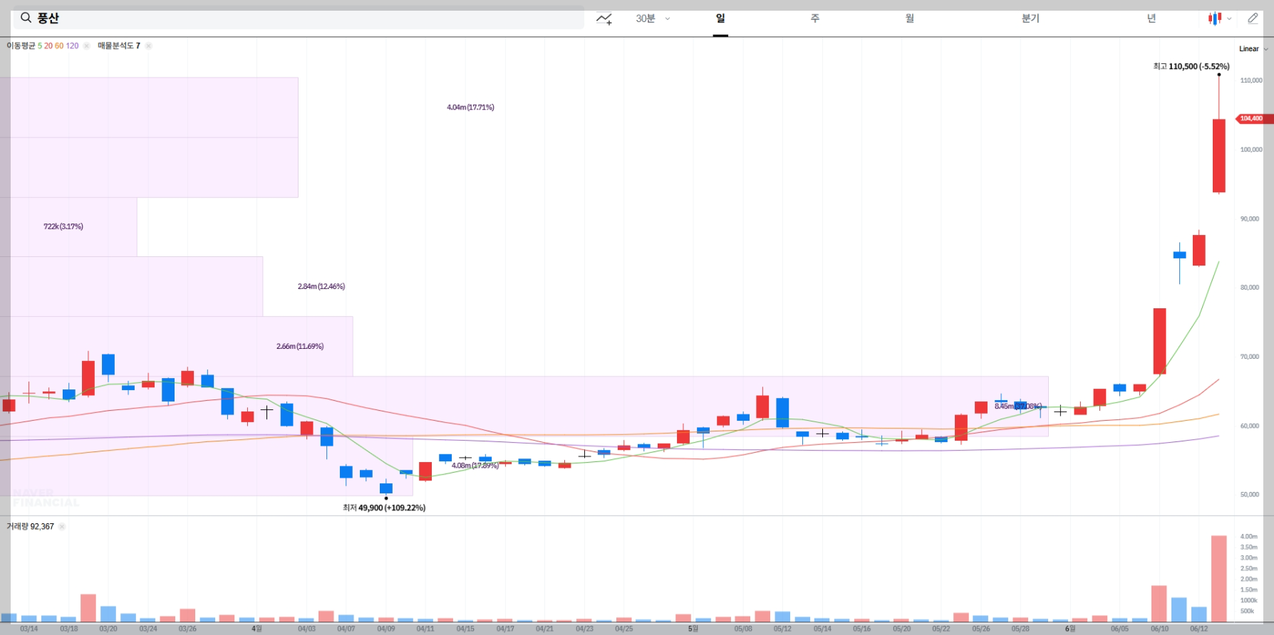Click the 풍산 stock search field
Screen dimensions: 1274x635
[x=299, y=18]
